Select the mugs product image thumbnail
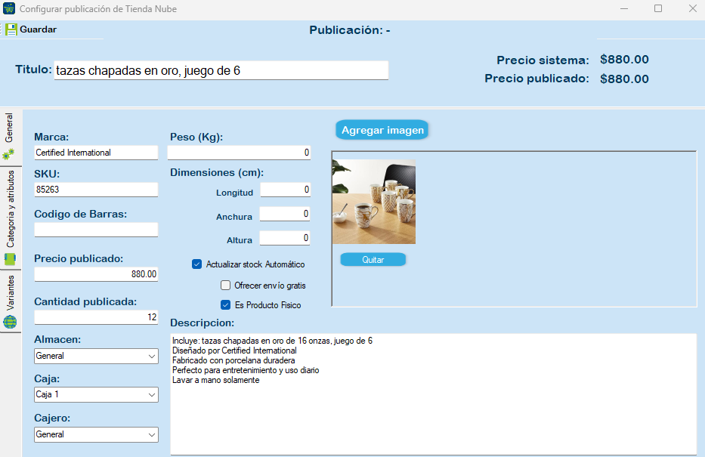 tap(374, 202)
